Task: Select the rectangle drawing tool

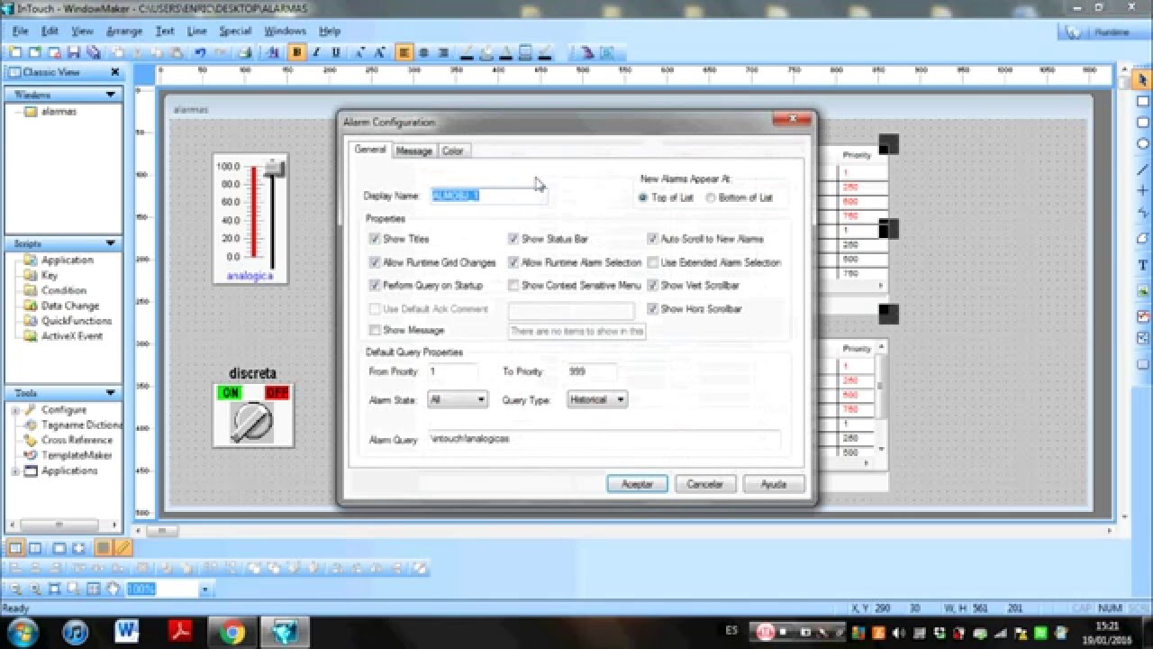Action: point(1143,102)
